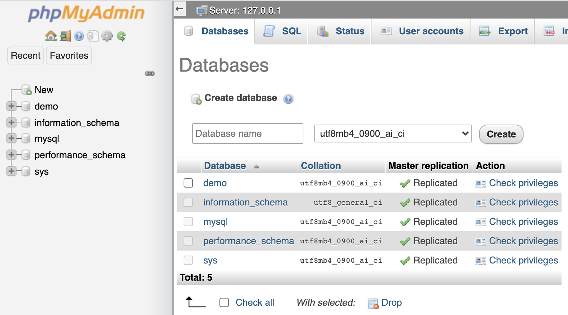Viewport: 568px width, 315px height.
Task: Click the Drop icon beside With selected
Action: pos(373,304)
